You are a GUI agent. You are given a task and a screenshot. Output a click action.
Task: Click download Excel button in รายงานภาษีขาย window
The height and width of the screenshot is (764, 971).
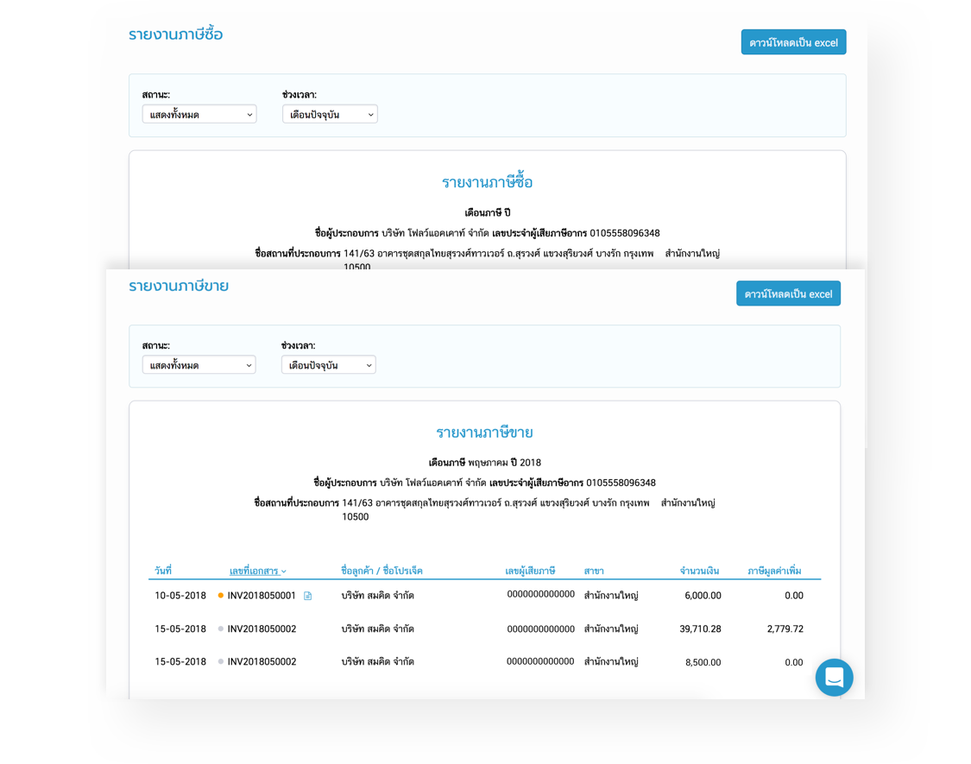(x=788, y=294)
